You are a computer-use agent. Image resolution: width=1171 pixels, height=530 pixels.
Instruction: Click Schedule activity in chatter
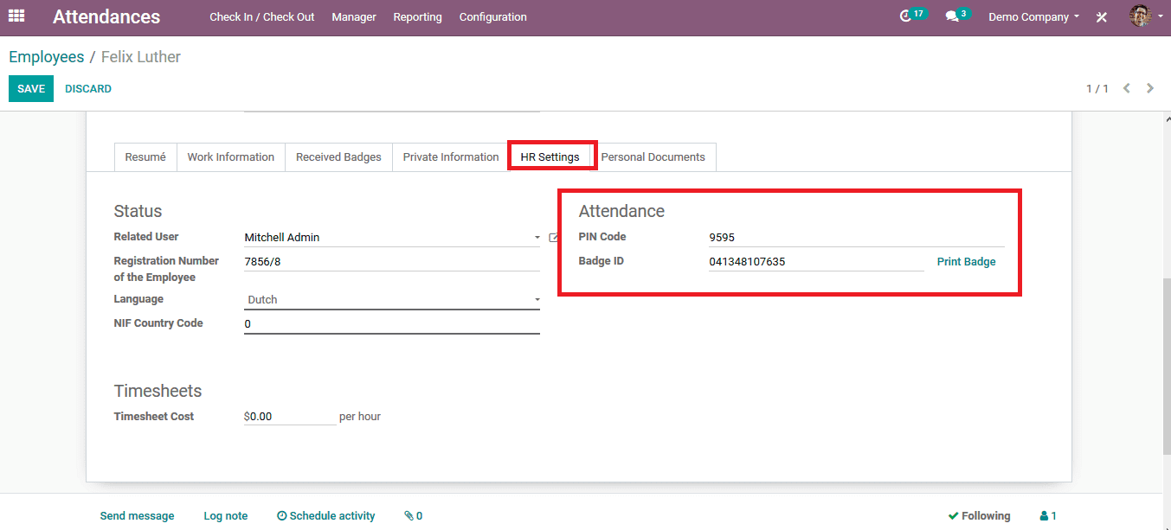[326, 516]
